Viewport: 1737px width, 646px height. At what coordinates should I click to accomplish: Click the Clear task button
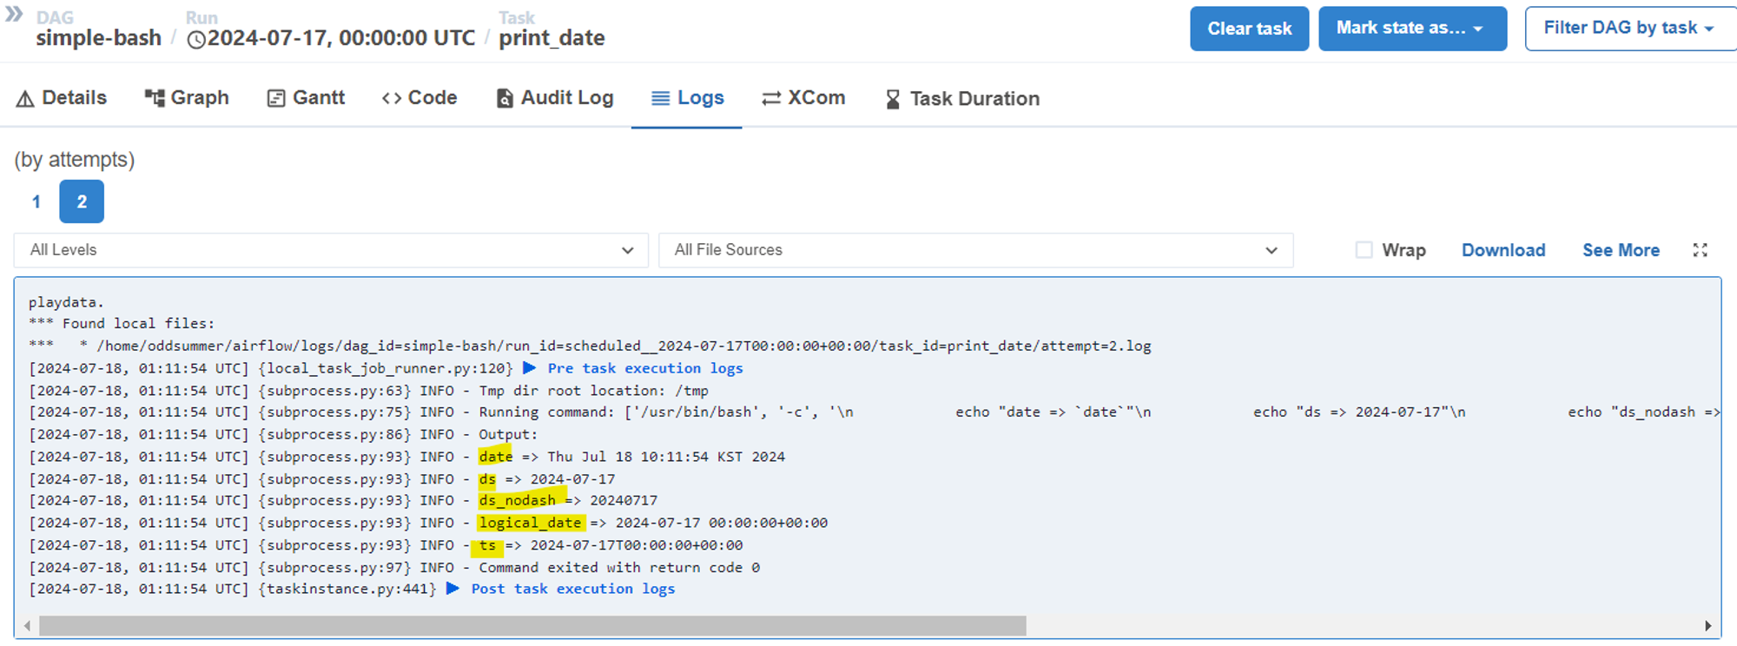1249,29
